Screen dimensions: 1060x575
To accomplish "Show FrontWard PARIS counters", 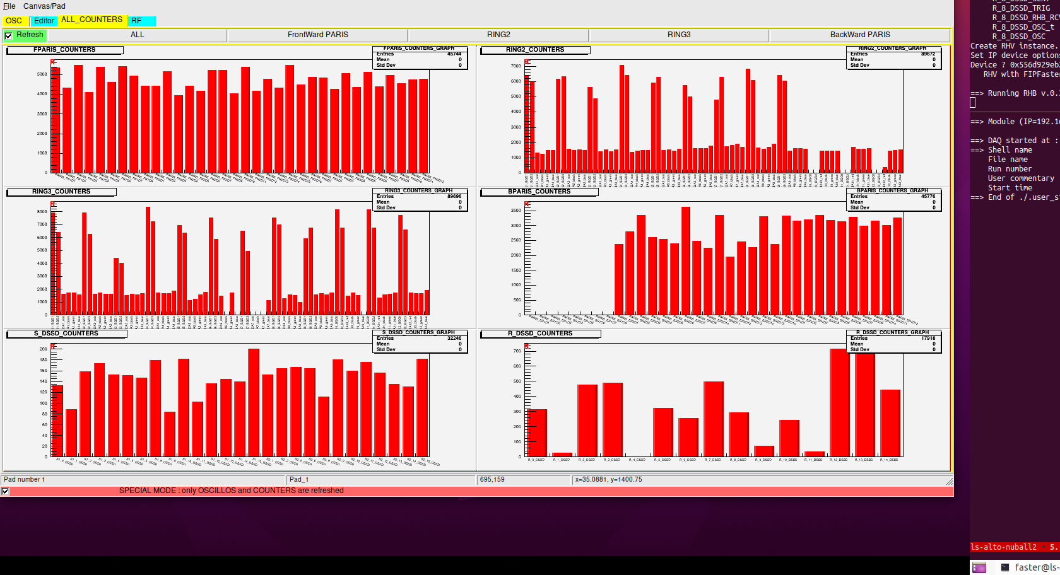I will (317, 35).
